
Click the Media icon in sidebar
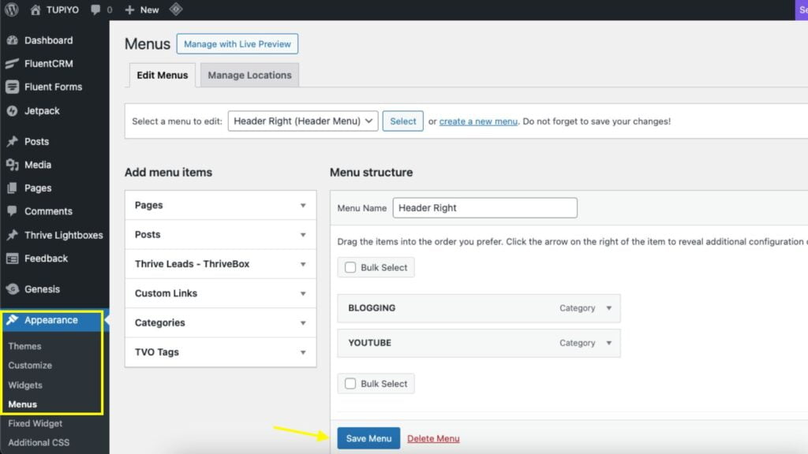(x=13, y=165)
